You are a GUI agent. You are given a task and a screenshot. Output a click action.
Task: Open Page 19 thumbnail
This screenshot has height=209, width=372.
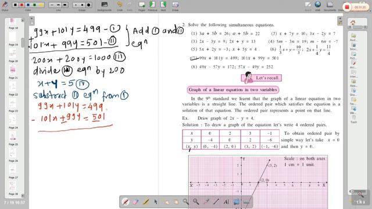click(13, 38)
